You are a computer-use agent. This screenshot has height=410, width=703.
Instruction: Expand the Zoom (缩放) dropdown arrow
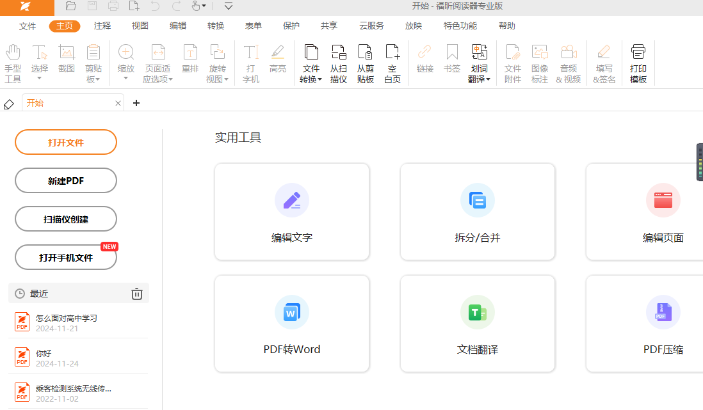pos(126,79)
